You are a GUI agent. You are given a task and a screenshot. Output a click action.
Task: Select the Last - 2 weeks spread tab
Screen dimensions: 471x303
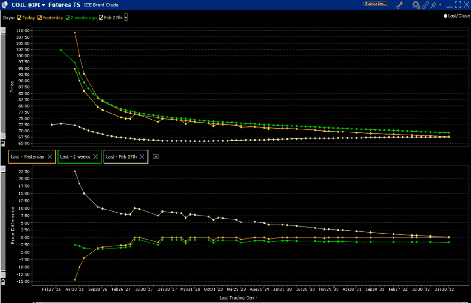(76, 156)
